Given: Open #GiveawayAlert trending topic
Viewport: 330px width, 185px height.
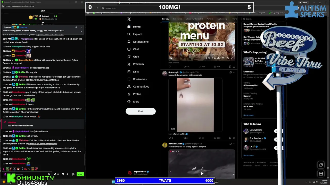Looking at the screenshot, I should pos(251,85).
